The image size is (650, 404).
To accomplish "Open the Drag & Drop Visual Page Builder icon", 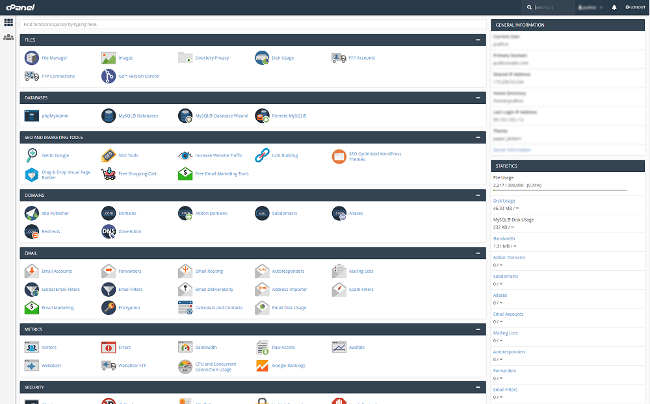I will [x=31, y=175].
